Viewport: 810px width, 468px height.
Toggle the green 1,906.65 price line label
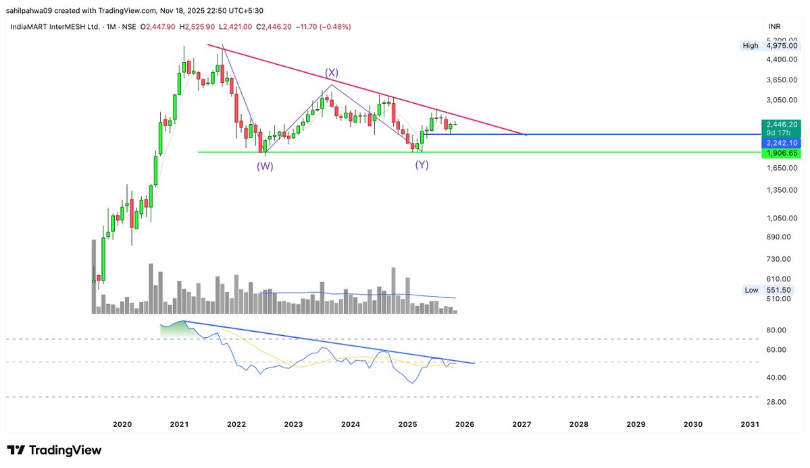782,153
